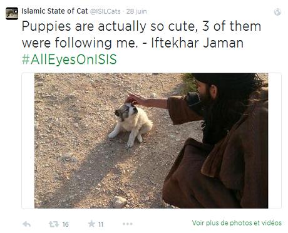The image size is (288, 233).
Task: Favorite the tweet with the star icon
Action: coord(91,224)
